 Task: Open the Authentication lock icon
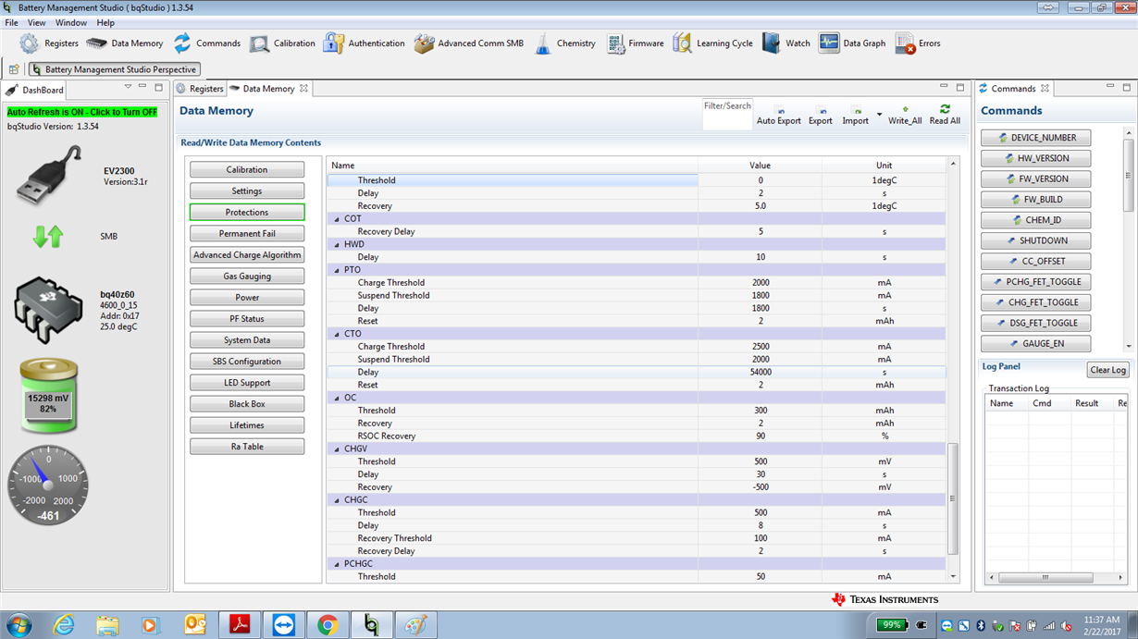pyautogui.click(x=334, y=43)
